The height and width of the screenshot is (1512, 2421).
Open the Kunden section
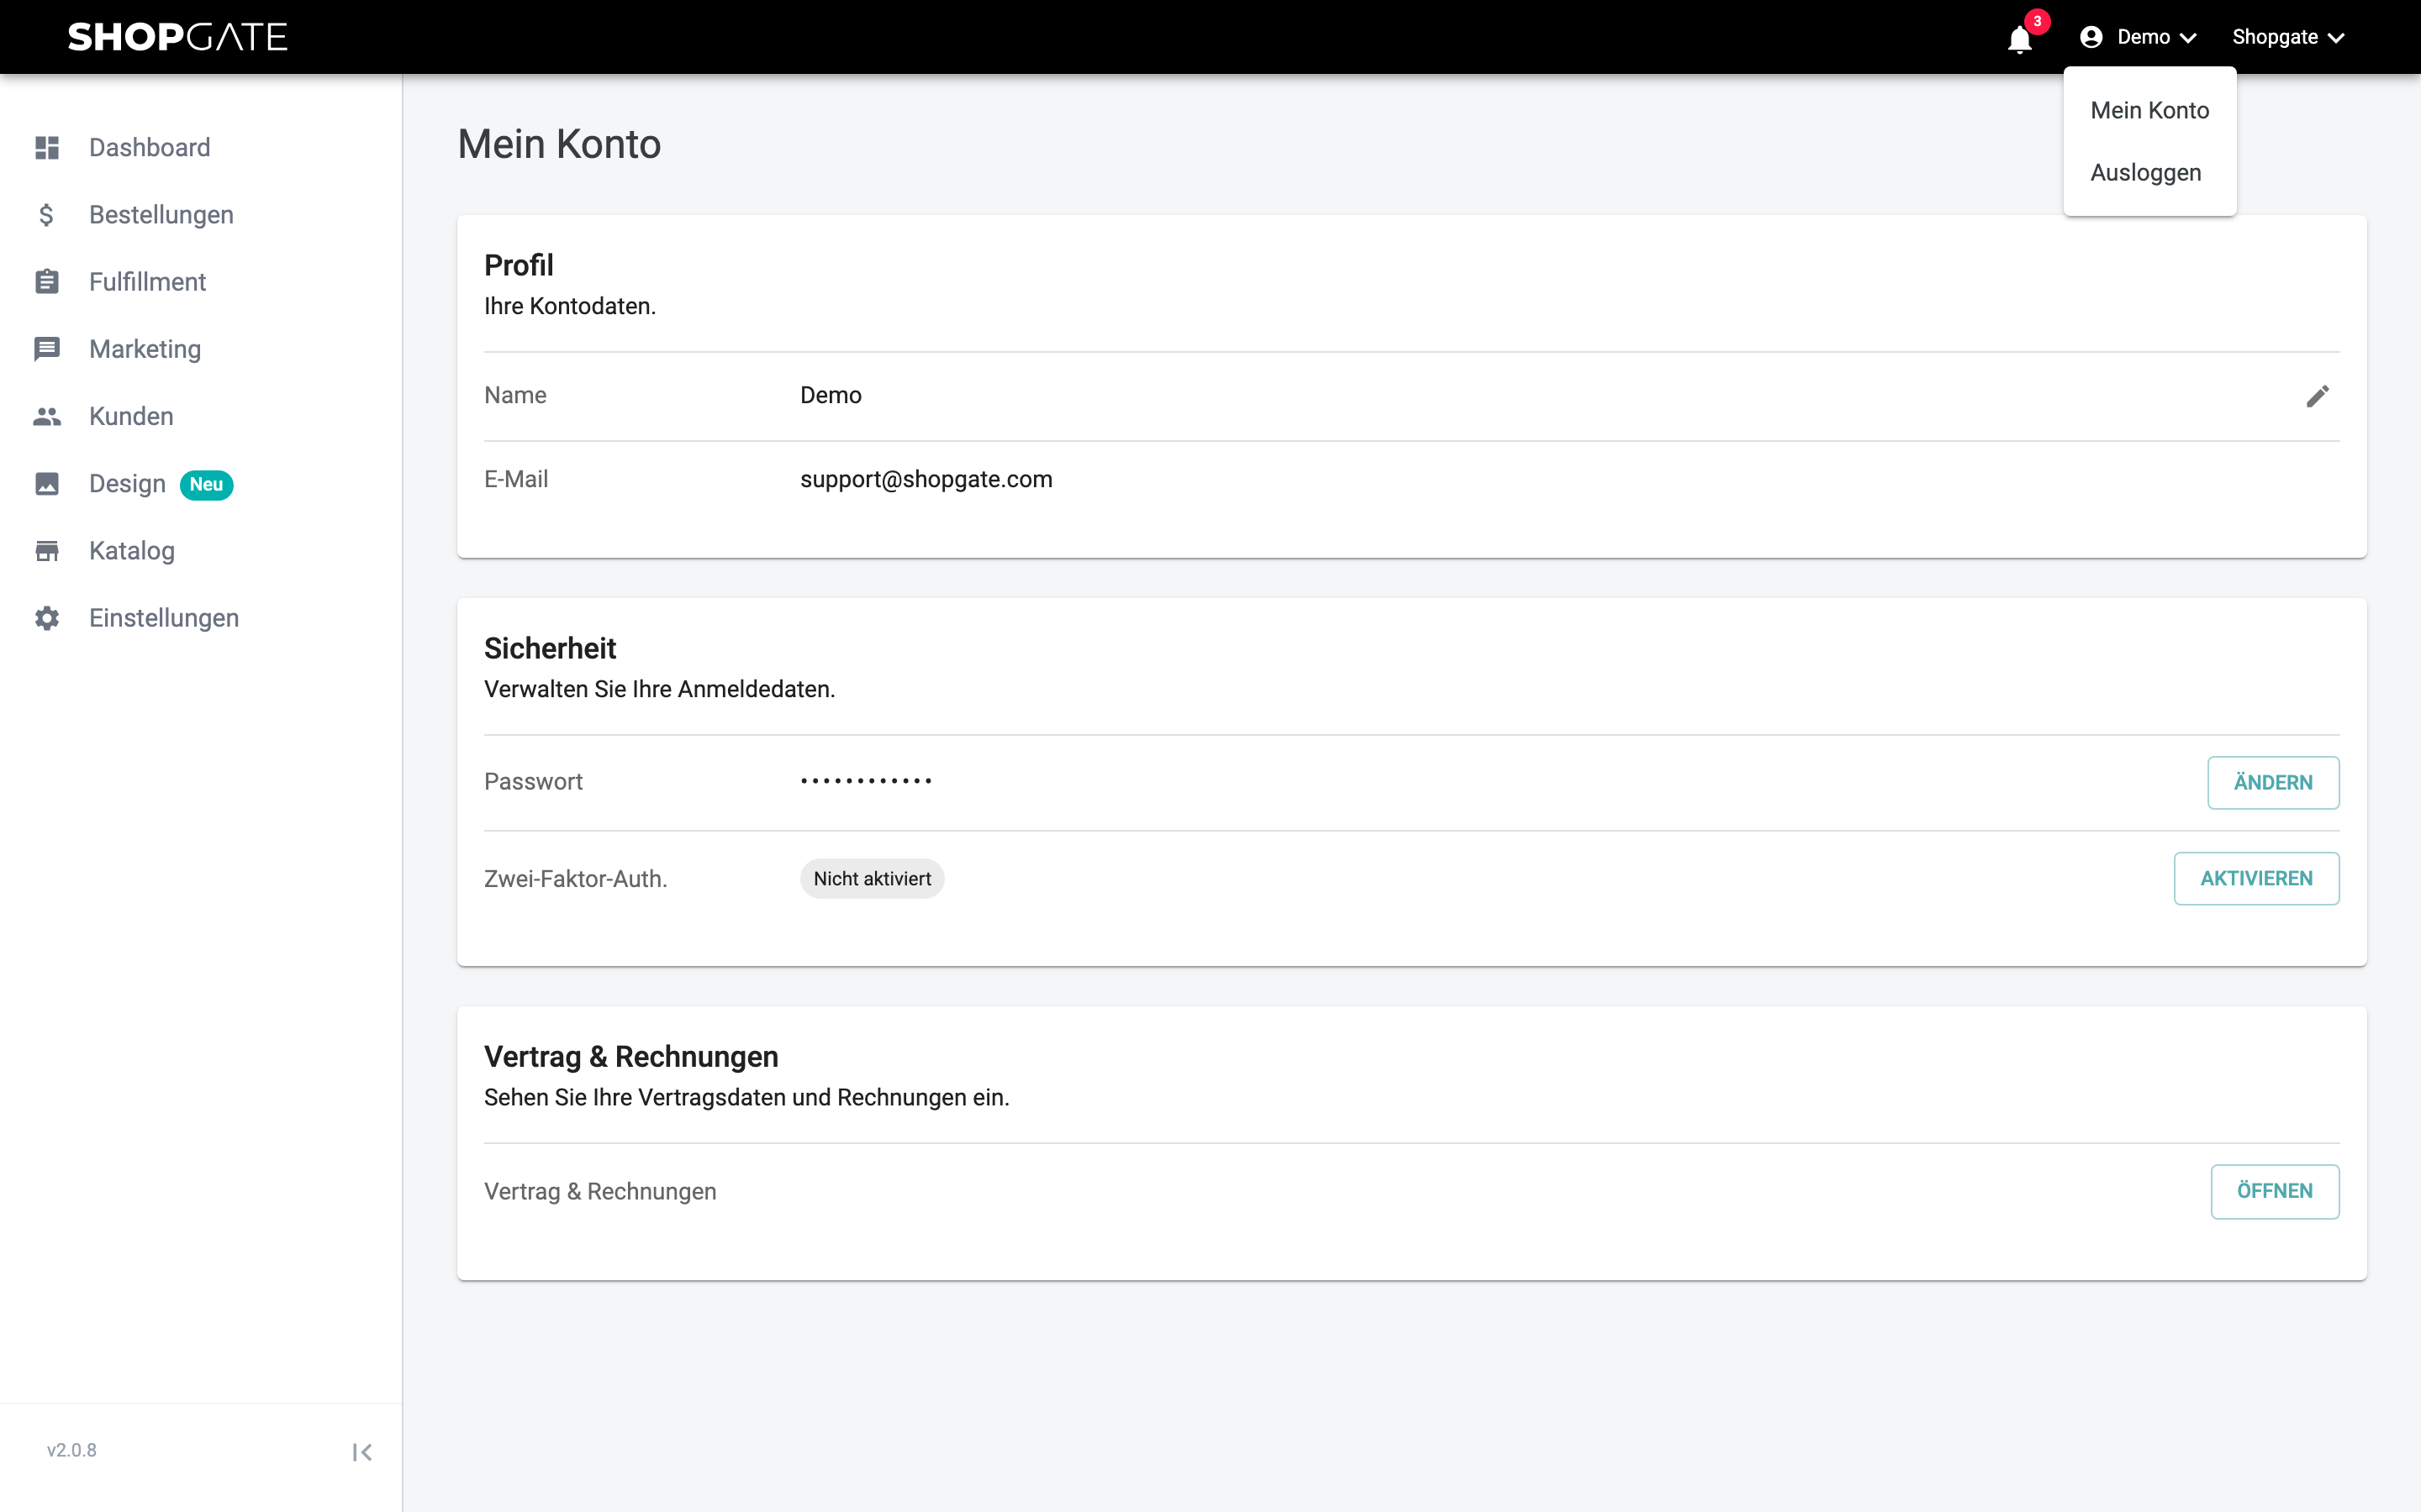(x=131, y=416)
